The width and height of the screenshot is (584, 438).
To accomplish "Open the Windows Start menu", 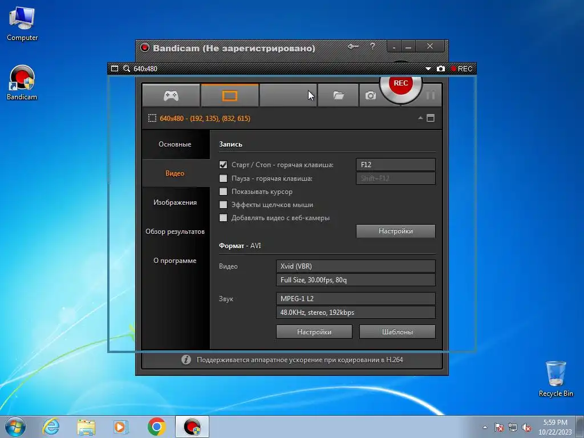I will [15, 427].
